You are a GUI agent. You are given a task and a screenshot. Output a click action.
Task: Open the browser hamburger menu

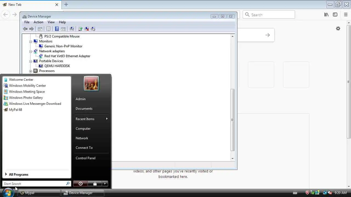point(346,15)
